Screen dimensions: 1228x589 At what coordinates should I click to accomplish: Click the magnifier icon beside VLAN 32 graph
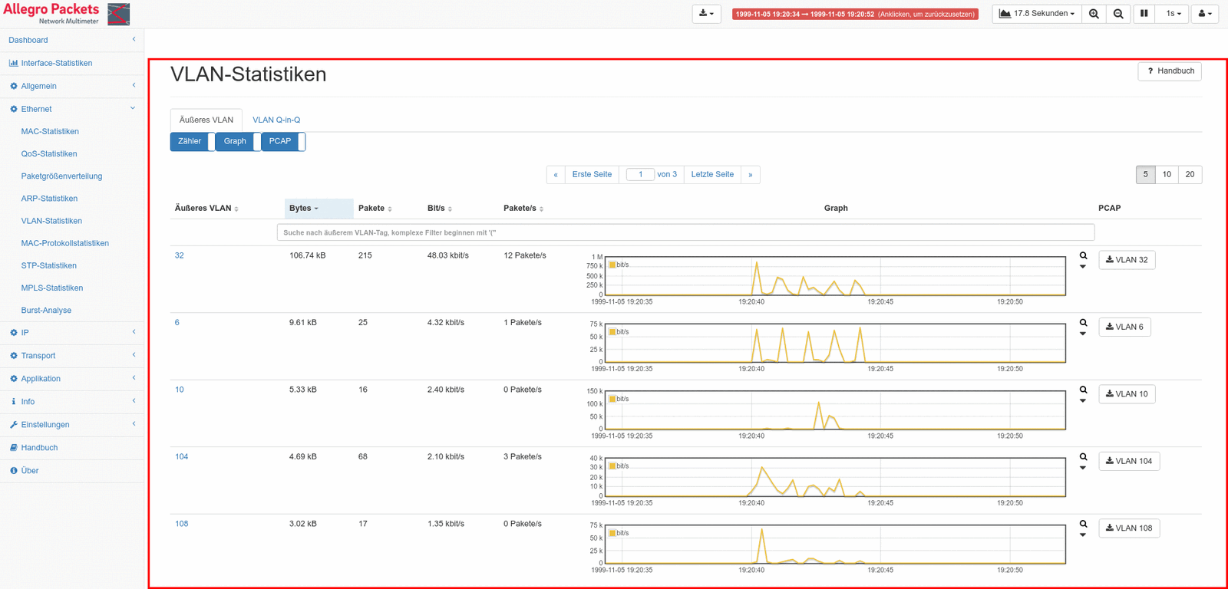tap(1083, 256)
